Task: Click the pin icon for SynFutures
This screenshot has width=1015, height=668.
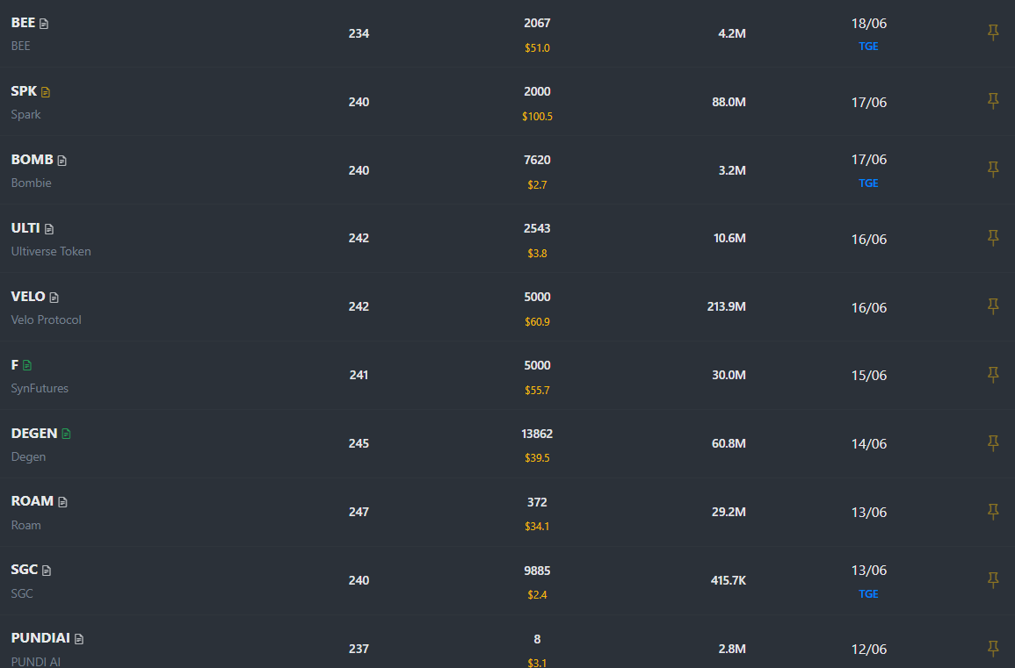Action: coord(993,375)
